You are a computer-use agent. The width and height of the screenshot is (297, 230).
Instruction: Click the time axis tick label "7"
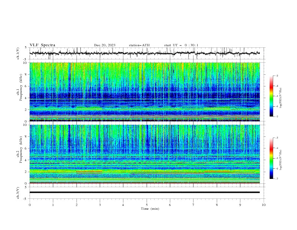point(193,205)
